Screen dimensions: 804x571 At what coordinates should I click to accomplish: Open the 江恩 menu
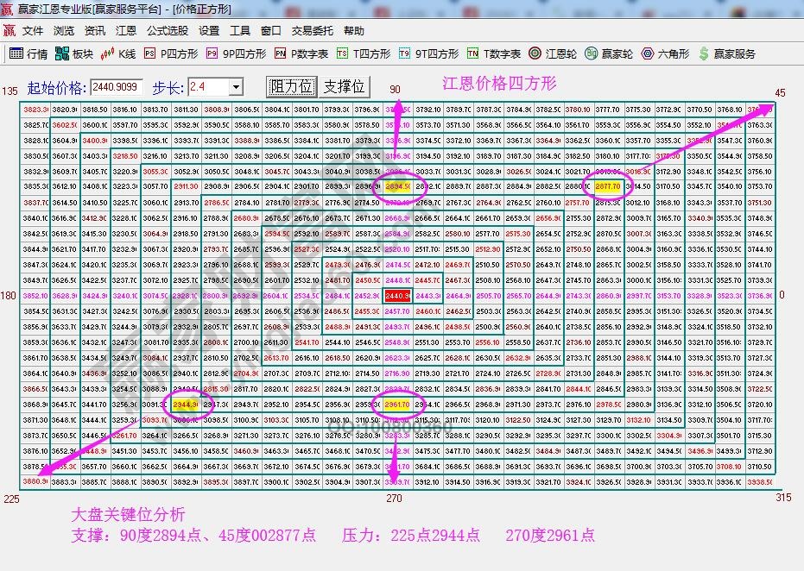click(124, 30)
